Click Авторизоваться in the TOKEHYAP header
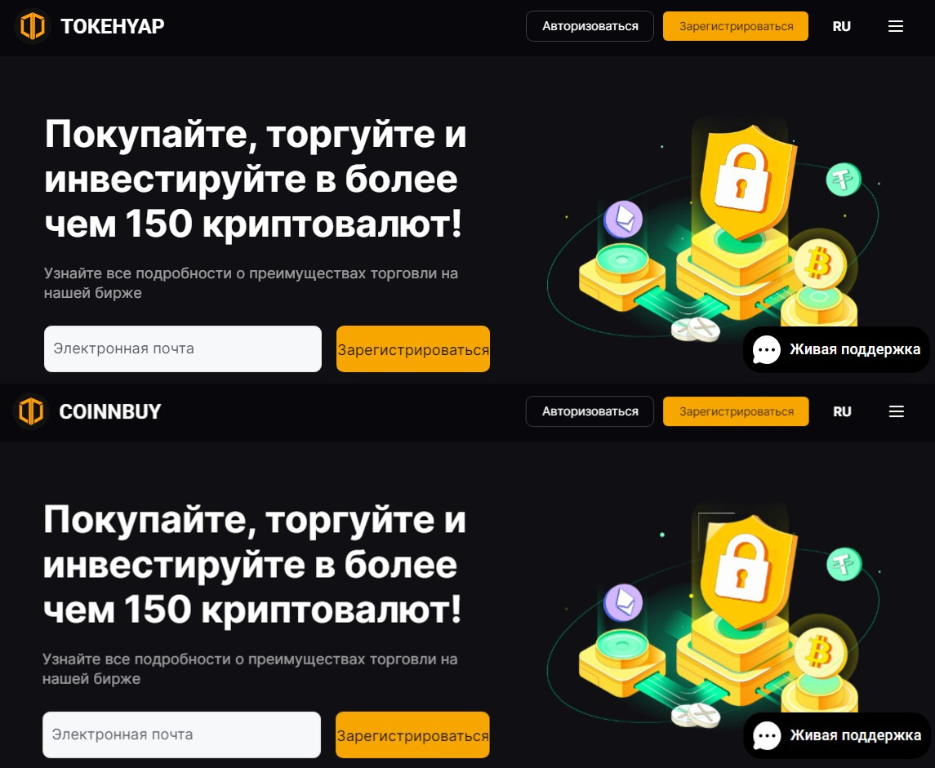Image resolution: width=935 pixels, height=768 pixels. click(x=590, y=26)
